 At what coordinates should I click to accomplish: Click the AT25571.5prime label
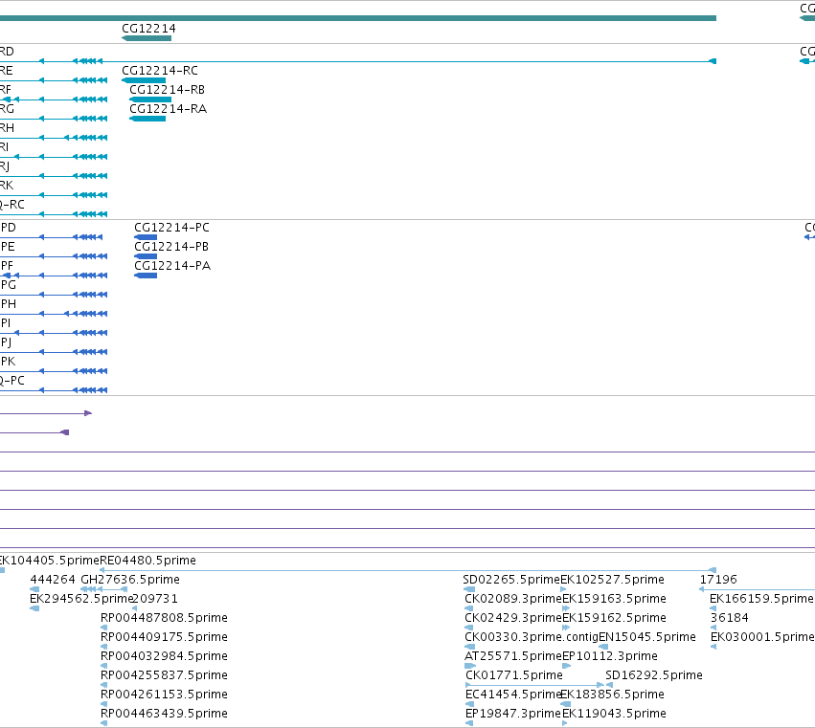point(513,656)
